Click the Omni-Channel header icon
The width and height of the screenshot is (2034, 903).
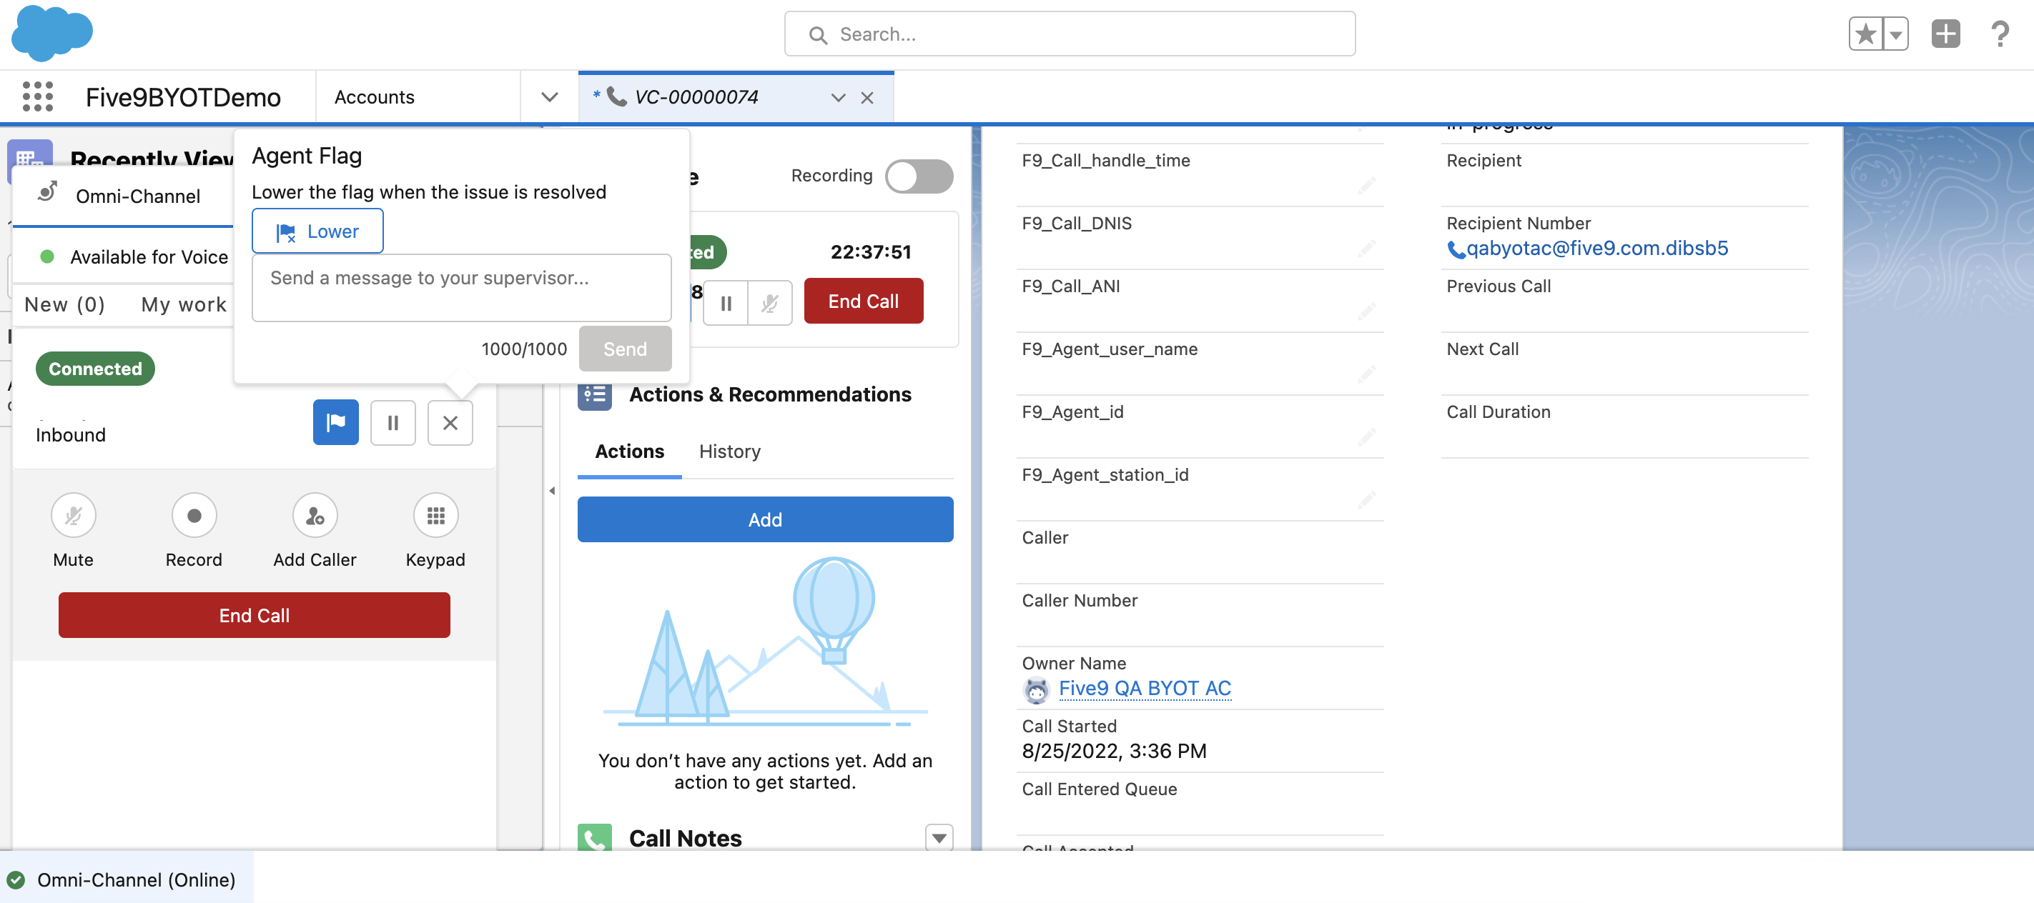pyautogui.click(x=47, y=191)
